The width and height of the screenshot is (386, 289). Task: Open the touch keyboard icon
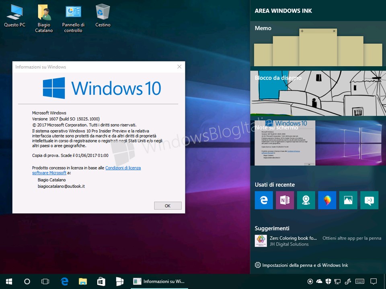pyautogui.click(x=359, y=281)
